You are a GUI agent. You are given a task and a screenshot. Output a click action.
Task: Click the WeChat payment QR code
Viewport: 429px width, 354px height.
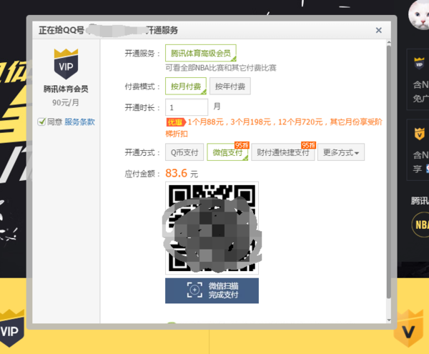(212, 228)
